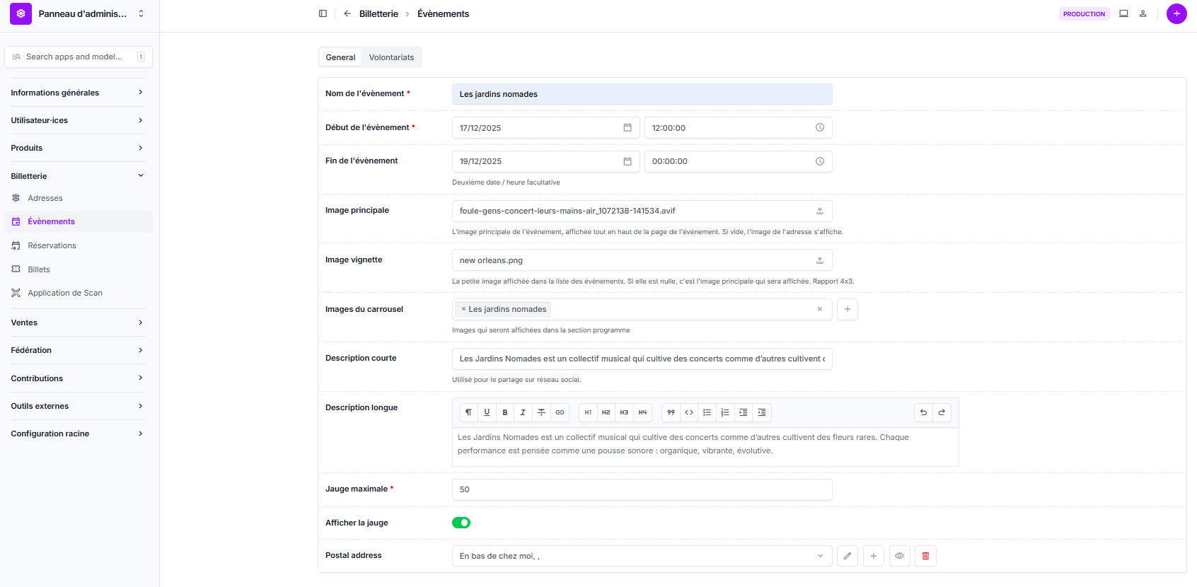Delete the selected postal address
1197x587 pixels.
pyautogui.click(x=925, y=556)
